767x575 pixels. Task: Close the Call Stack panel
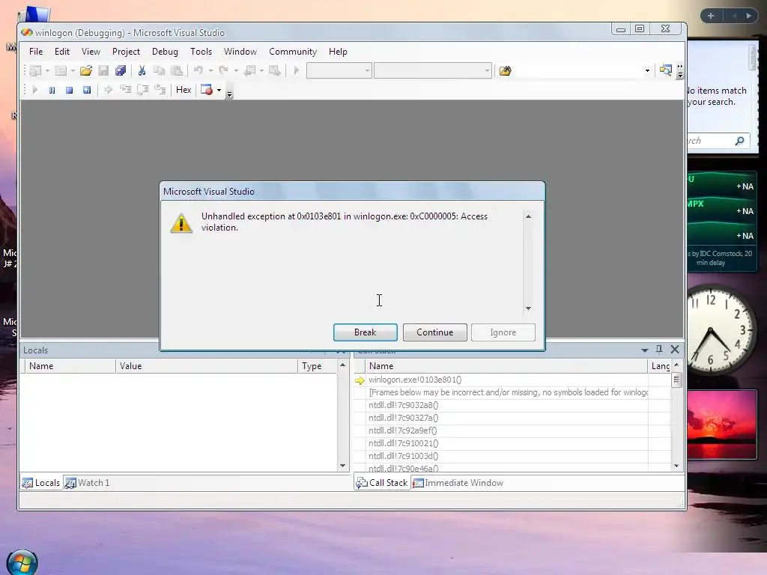click(675, 349)
